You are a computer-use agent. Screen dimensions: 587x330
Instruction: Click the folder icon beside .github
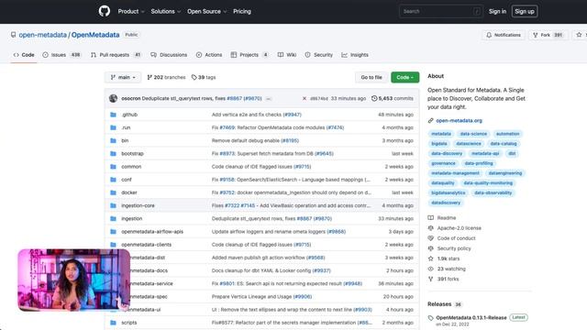(113, 115)
